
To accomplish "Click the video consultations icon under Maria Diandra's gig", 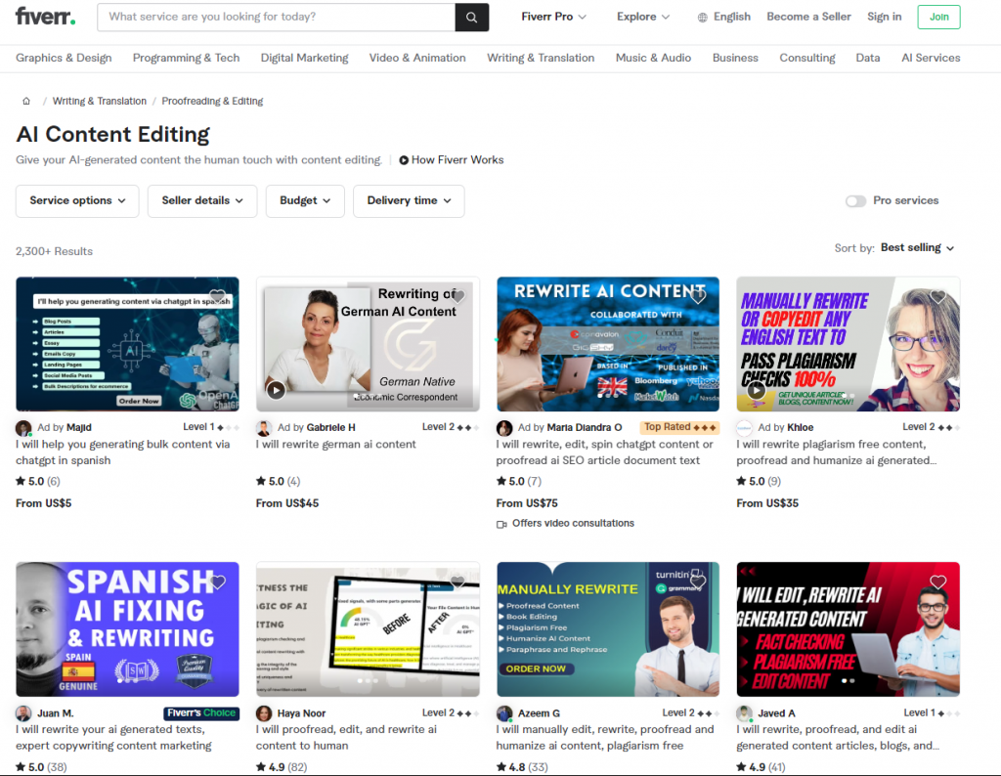I will tap(502, 523).
